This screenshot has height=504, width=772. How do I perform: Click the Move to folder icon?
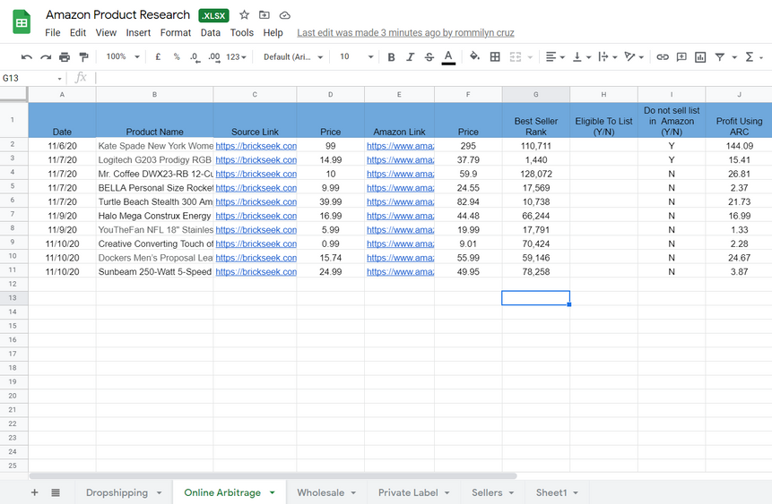(265, 15)
